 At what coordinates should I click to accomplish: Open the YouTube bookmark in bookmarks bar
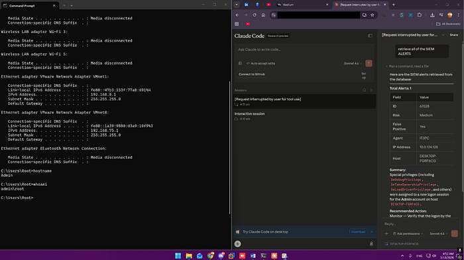(x=248, y=24)
